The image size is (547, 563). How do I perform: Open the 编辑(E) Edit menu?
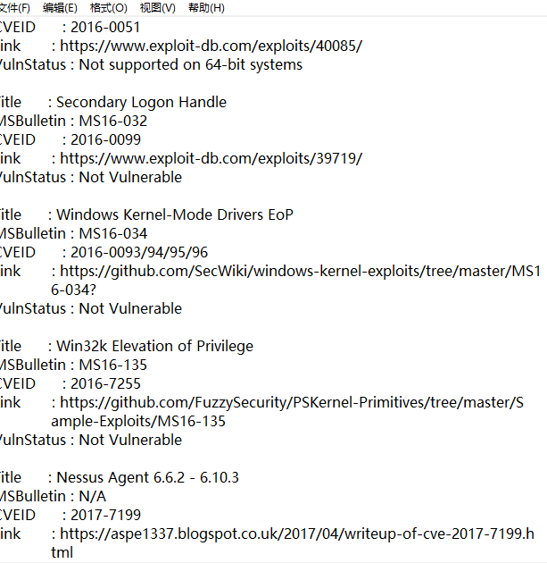[x=60, y=8]
